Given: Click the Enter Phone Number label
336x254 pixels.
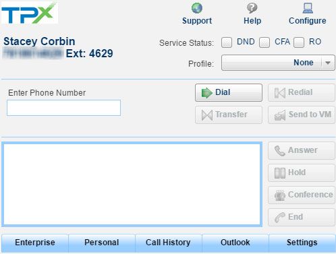Looking at the screenshot, I should click(47, 93).
